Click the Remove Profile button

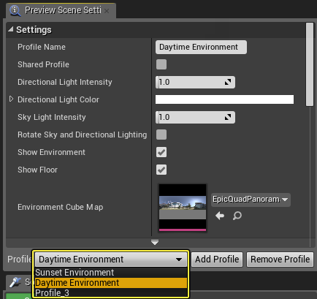tap(280, 260)
